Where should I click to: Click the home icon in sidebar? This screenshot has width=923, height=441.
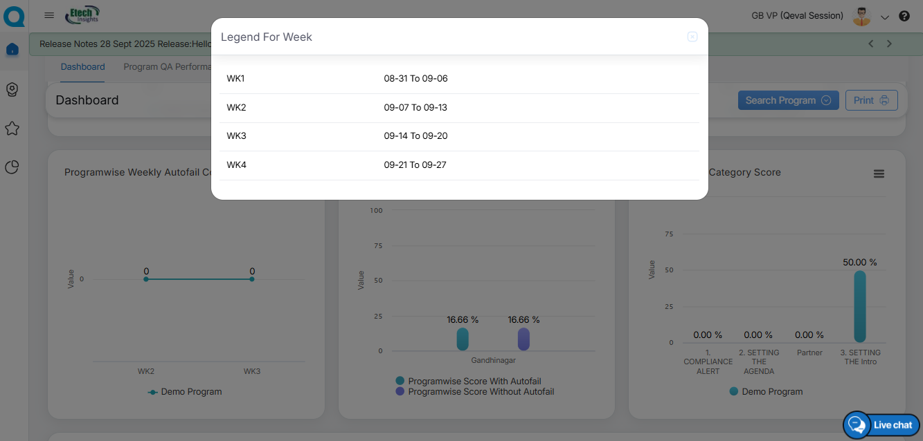pyautogui.click(x=12, y=49)
